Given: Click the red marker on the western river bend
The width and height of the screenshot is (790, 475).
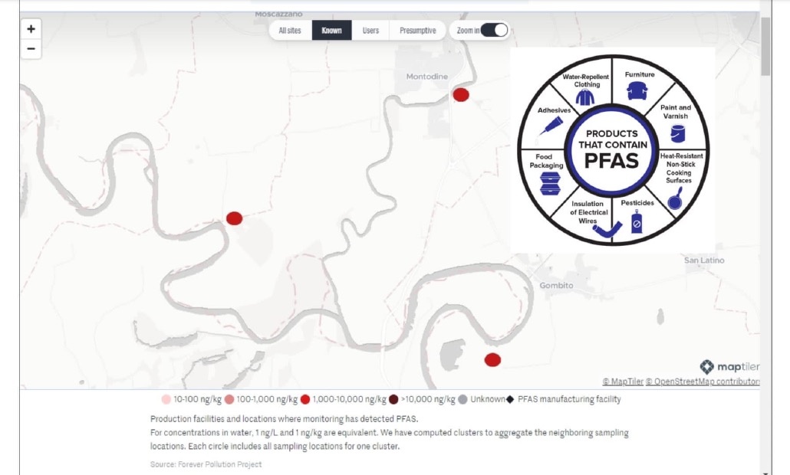Looking at the screenshot, I should coord(235,218).
